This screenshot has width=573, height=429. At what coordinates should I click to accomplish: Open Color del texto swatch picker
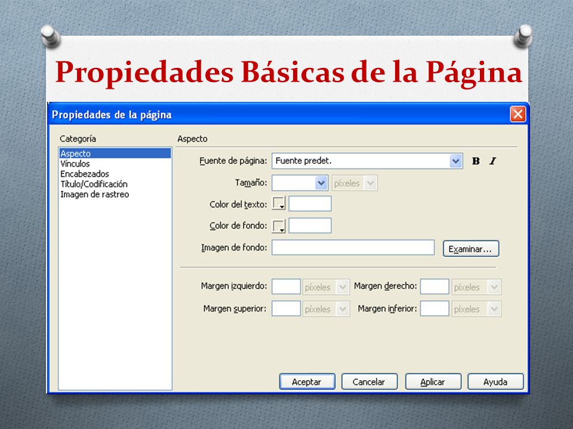[279, 203]
